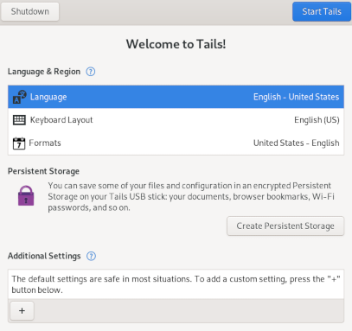Click the Language translation icon
352x331 pixels.
(x=20, y=97)
